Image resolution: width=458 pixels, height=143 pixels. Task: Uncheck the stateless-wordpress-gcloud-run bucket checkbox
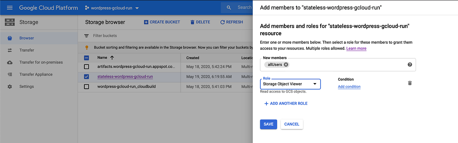86,77
